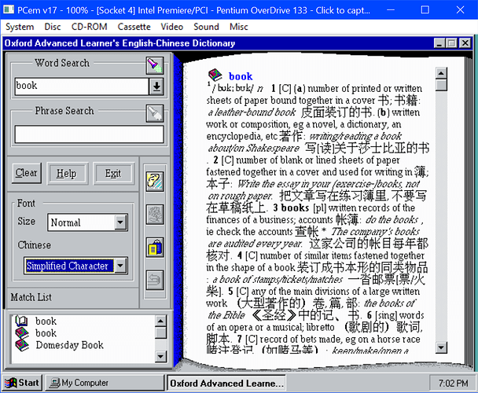
Task: Open the Video menu
Action: (x=171, y=27)
